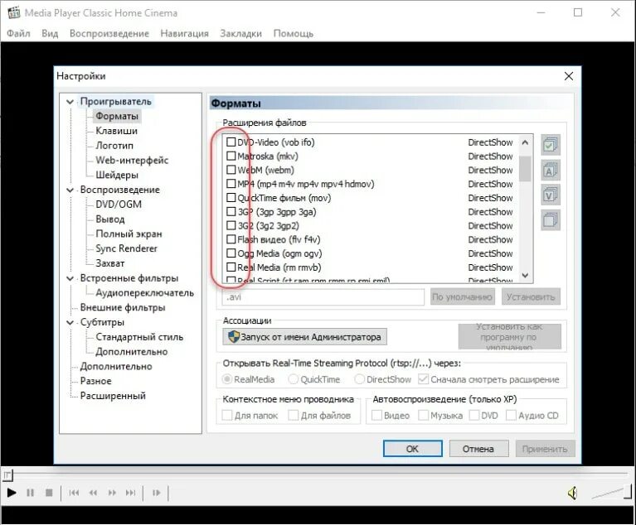
Task: Check the 3GP (3gp 3gpp 3ga) box
Action: click(231, 211)
